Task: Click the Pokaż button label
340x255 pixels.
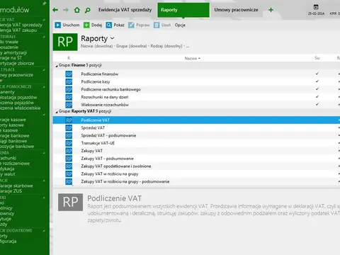Action: [119, 25]
